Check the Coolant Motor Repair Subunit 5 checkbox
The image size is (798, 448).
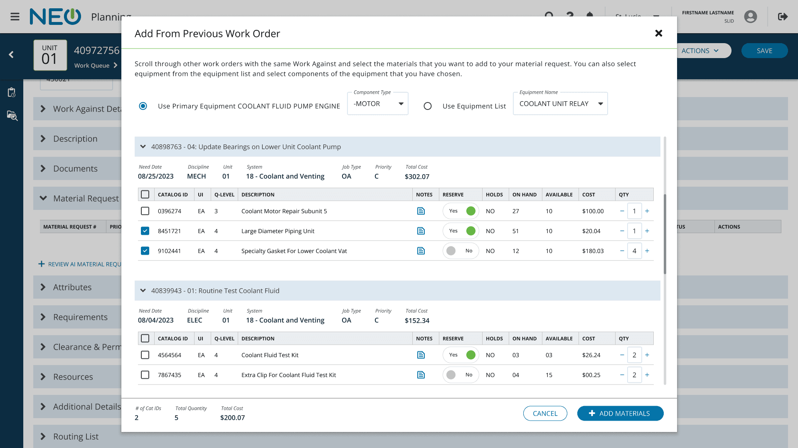[145, 211]
